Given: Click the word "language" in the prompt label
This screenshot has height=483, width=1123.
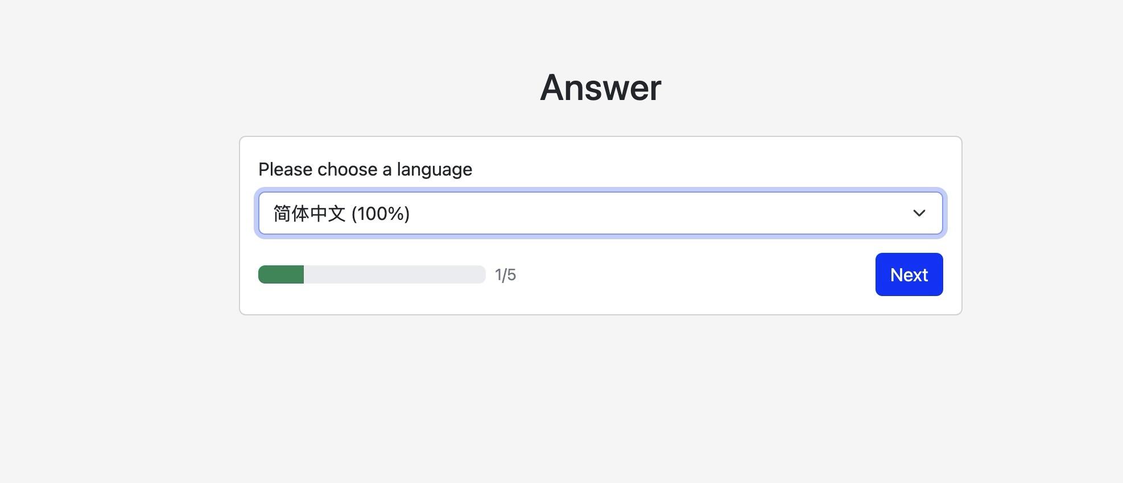Looking at the screenshot, I should (434, 169).
